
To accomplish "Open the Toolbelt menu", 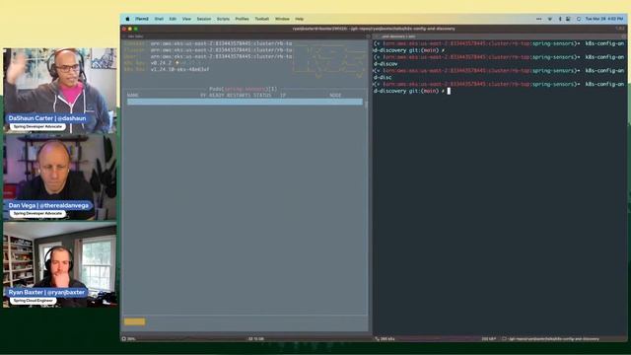I will pyautogui.click(x=261, y=19).
